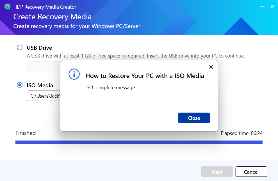The height and width of the screenshot is (181, 278).
Task: Open the USB drive selection dropdown
Action: pyautogui.click(x=44, y=67)
